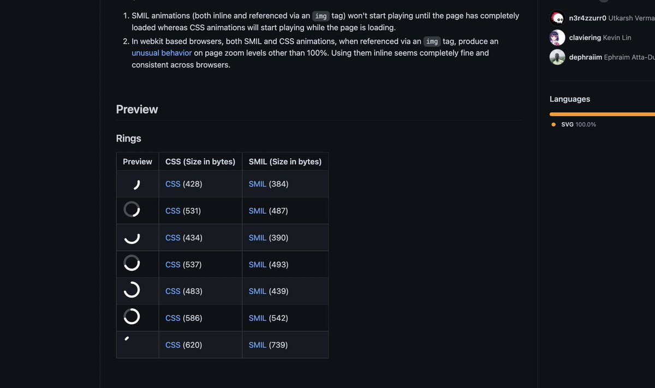
Task: Open the CSS (428) file link
Action: pyautogui.click(x=172, y=184)
